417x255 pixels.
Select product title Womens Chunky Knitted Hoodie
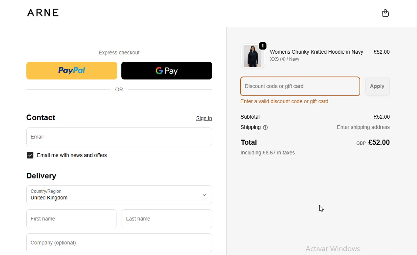click(316, 52)
